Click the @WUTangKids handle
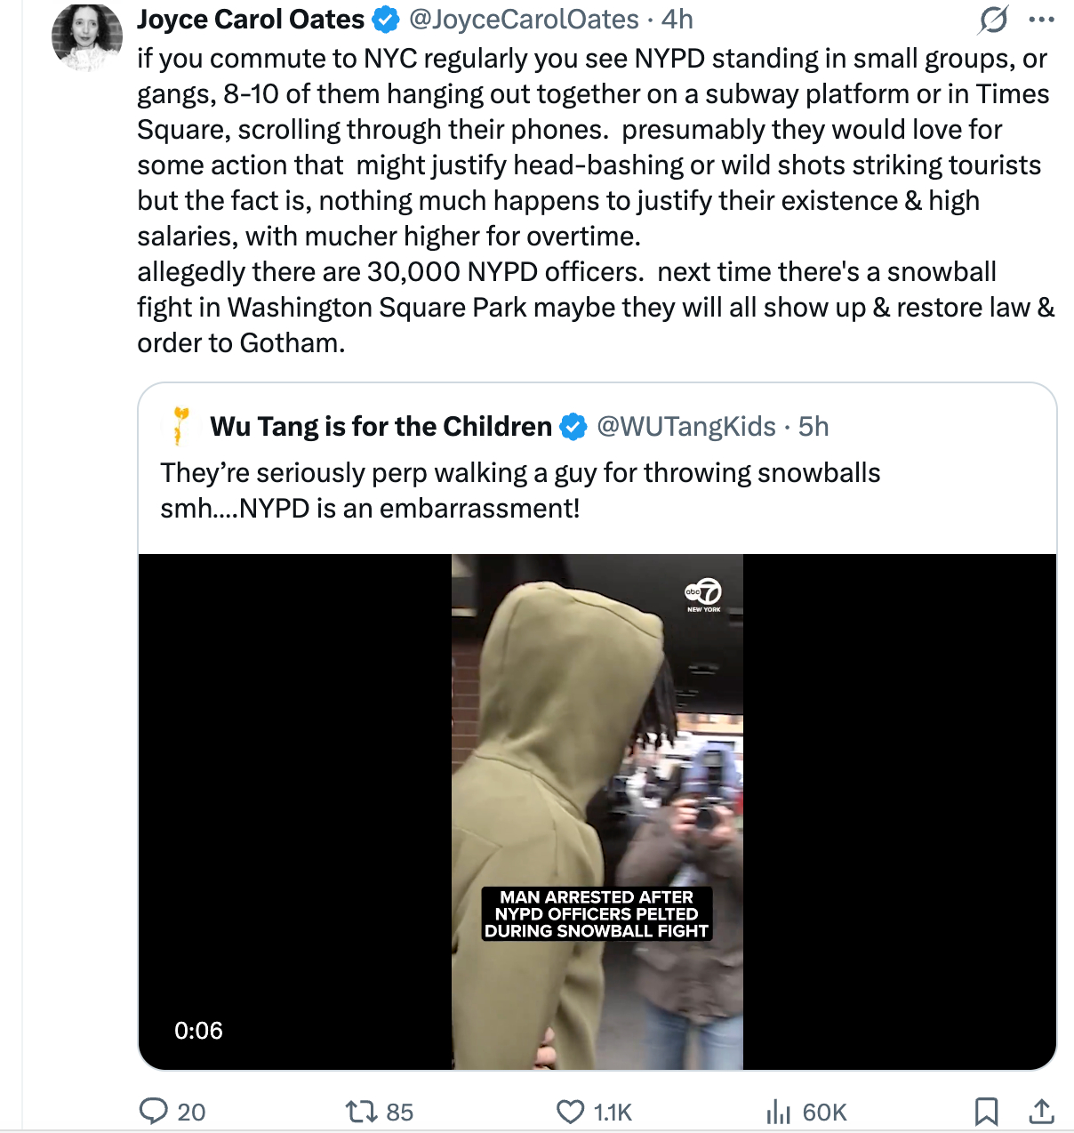Viewport: 1074px width, 1133px height. pos(686,427)
